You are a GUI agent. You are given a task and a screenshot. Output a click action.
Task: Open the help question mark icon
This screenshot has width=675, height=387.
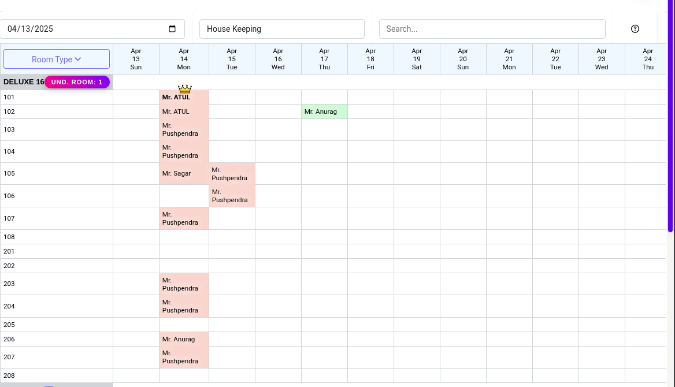point(635,28)
